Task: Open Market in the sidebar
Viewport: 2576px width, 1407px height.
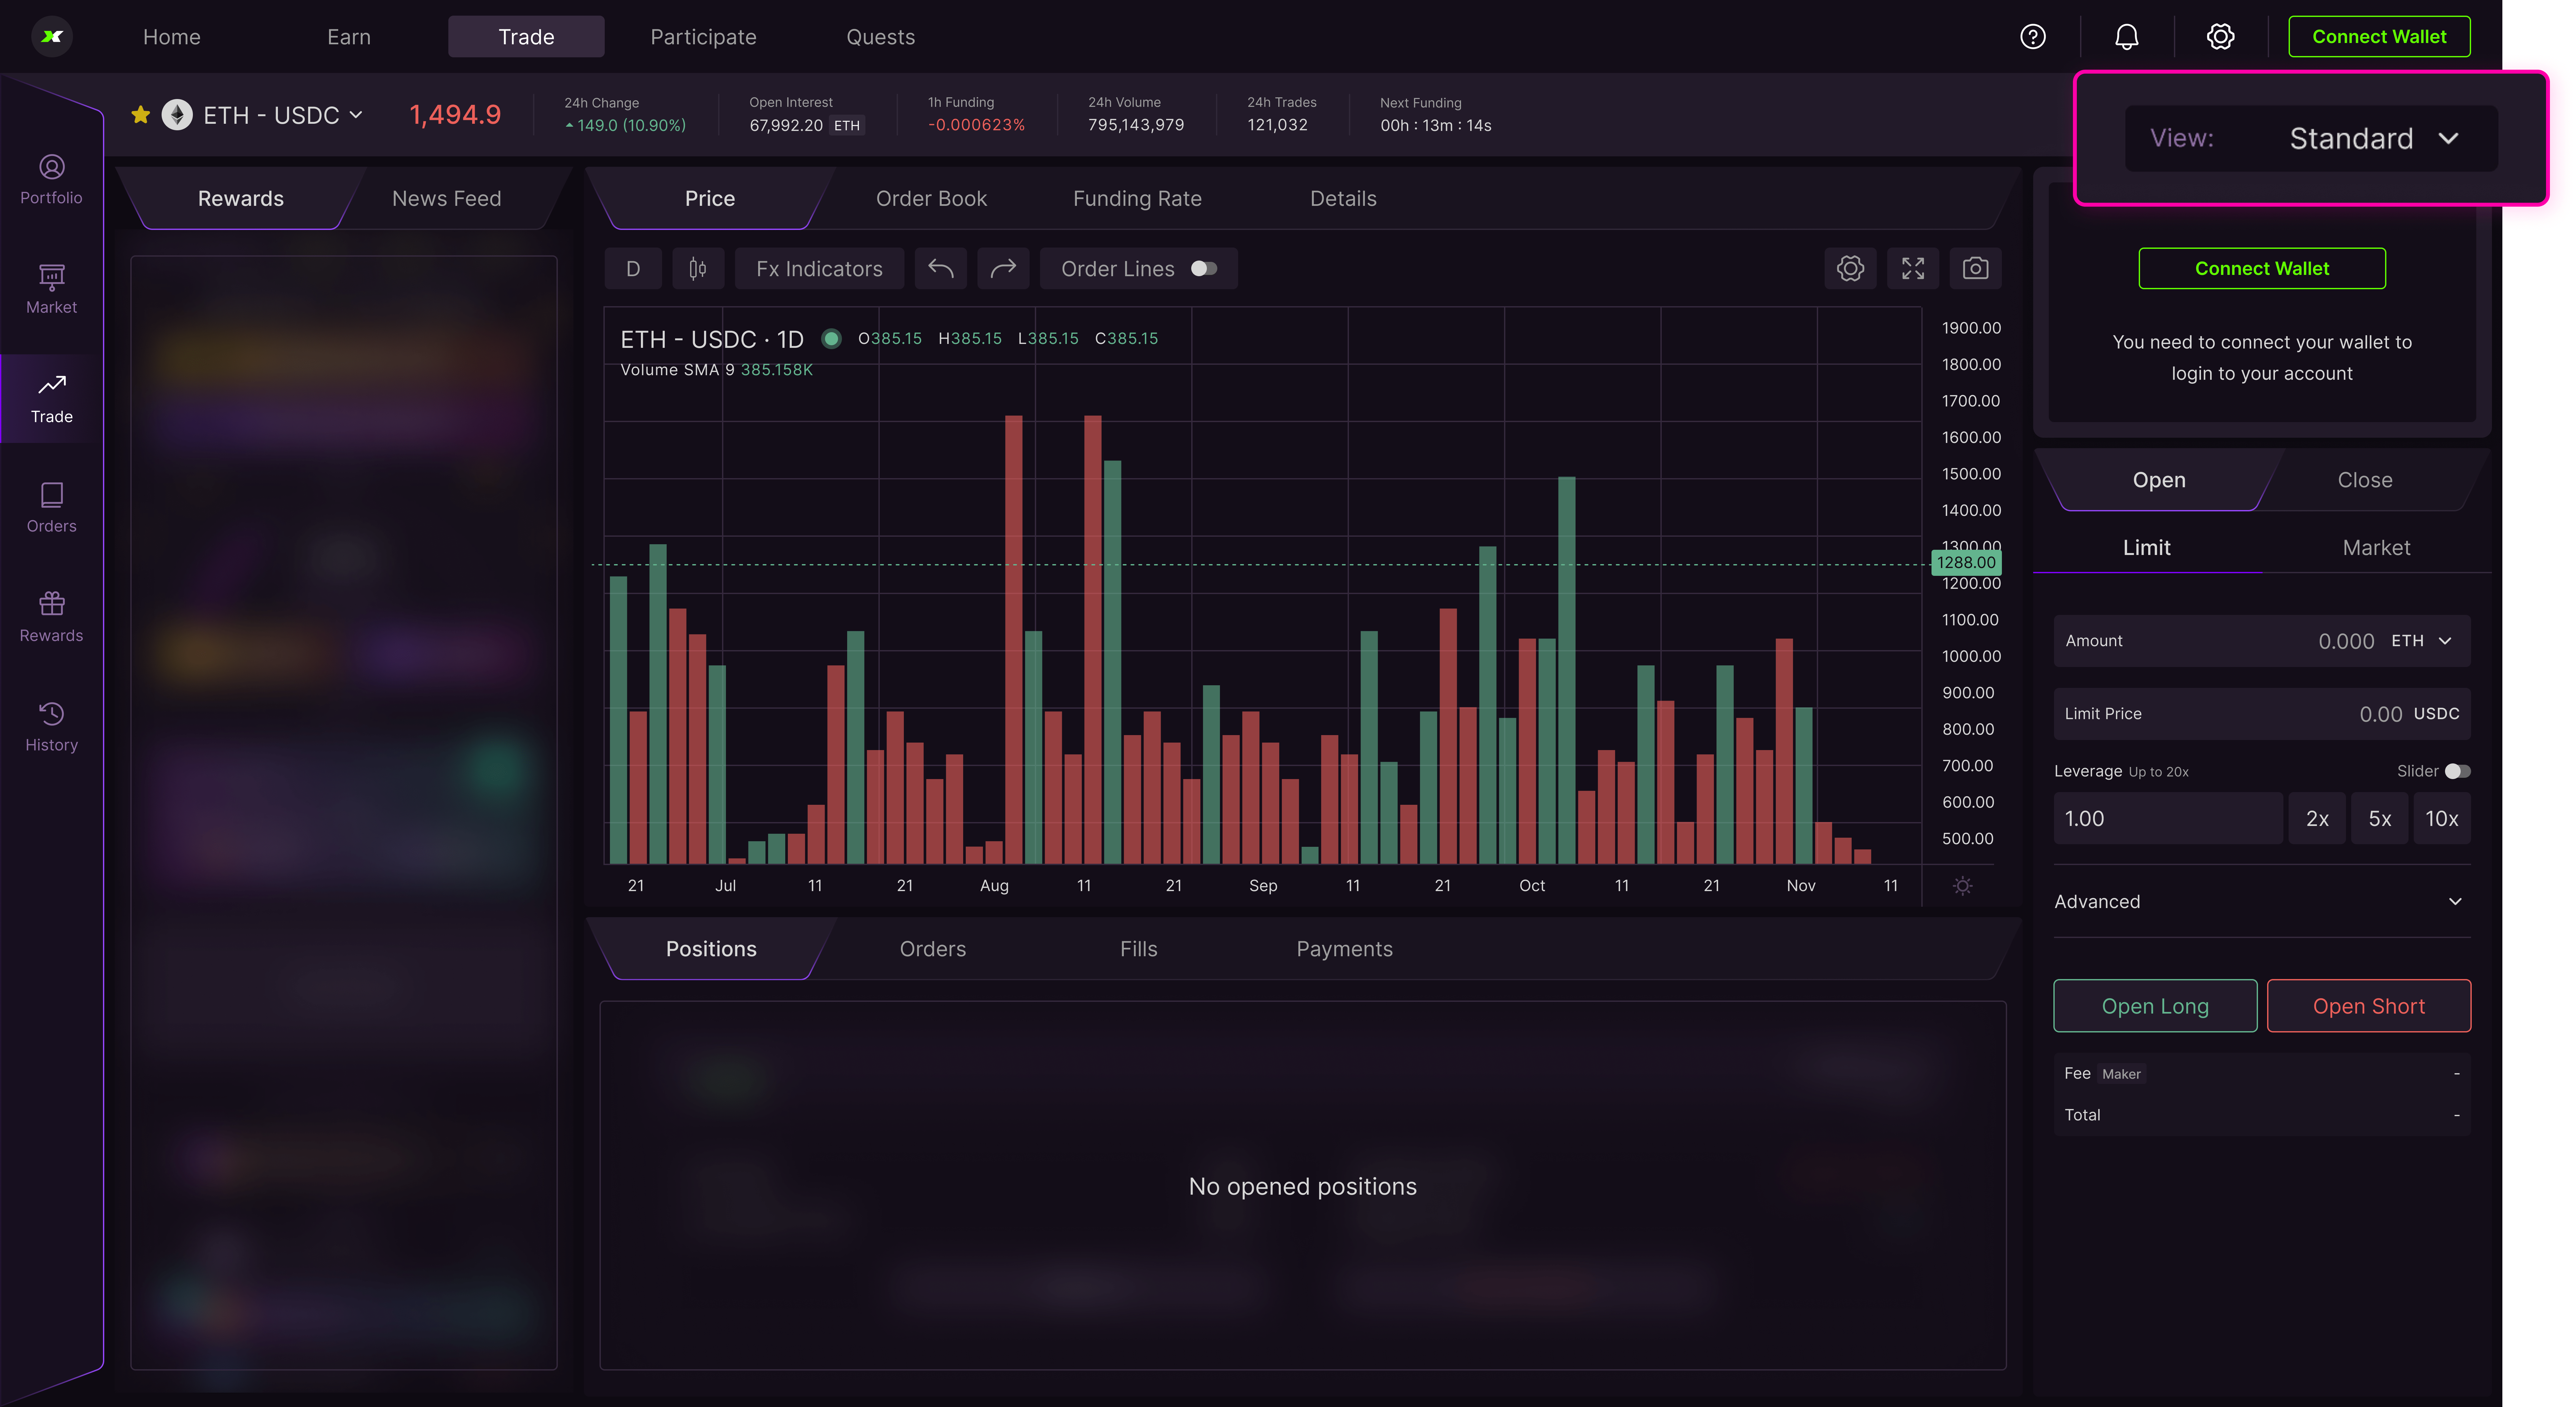Action: (51, 290)
